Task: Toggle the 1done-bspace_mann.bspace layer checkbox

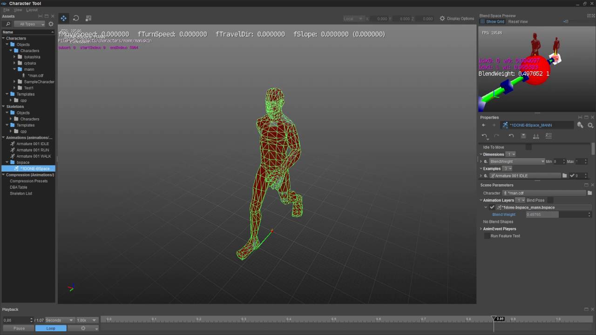Action: coord(492,208)
